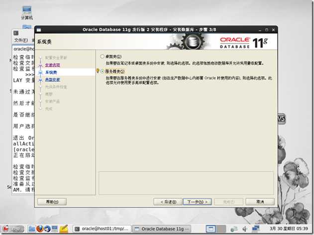The width and height of the screenshot is (314, 235).
Task: Select the first workspace in switcher
Action: tap(210, 229)
